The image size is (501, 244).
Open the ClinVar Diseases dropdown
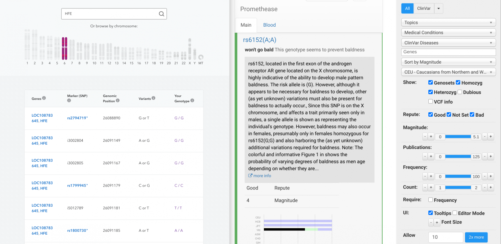(x=448, y=43)
